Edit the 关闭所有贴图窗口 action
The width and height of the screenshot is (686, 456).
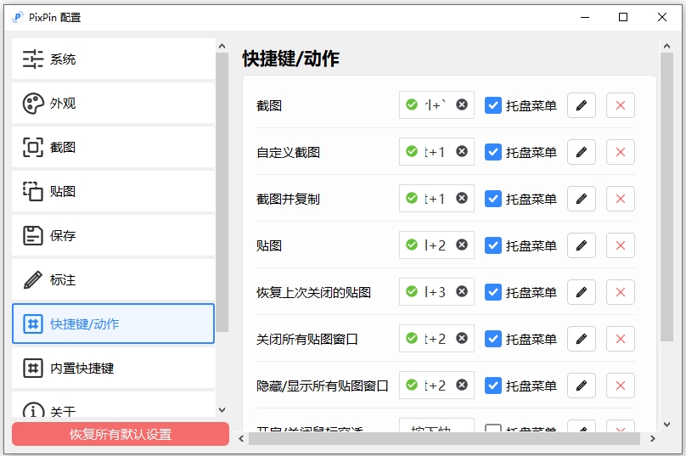click(x=582, y=339)
